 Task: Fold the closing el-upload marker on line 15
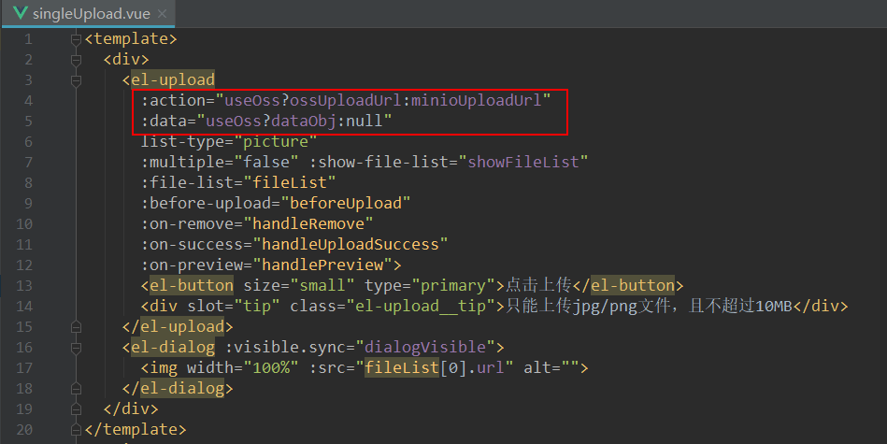pyautogui.click(x=76, y=327)
